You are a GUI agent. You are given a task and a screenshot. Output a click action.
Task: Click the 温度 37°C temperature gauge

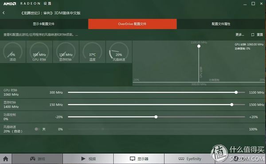click(x=92, y=52)
